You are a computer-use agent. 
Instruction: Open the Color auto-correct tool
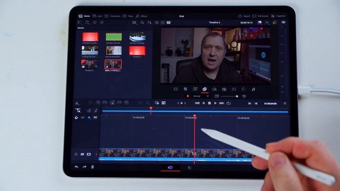coord(243,89)
